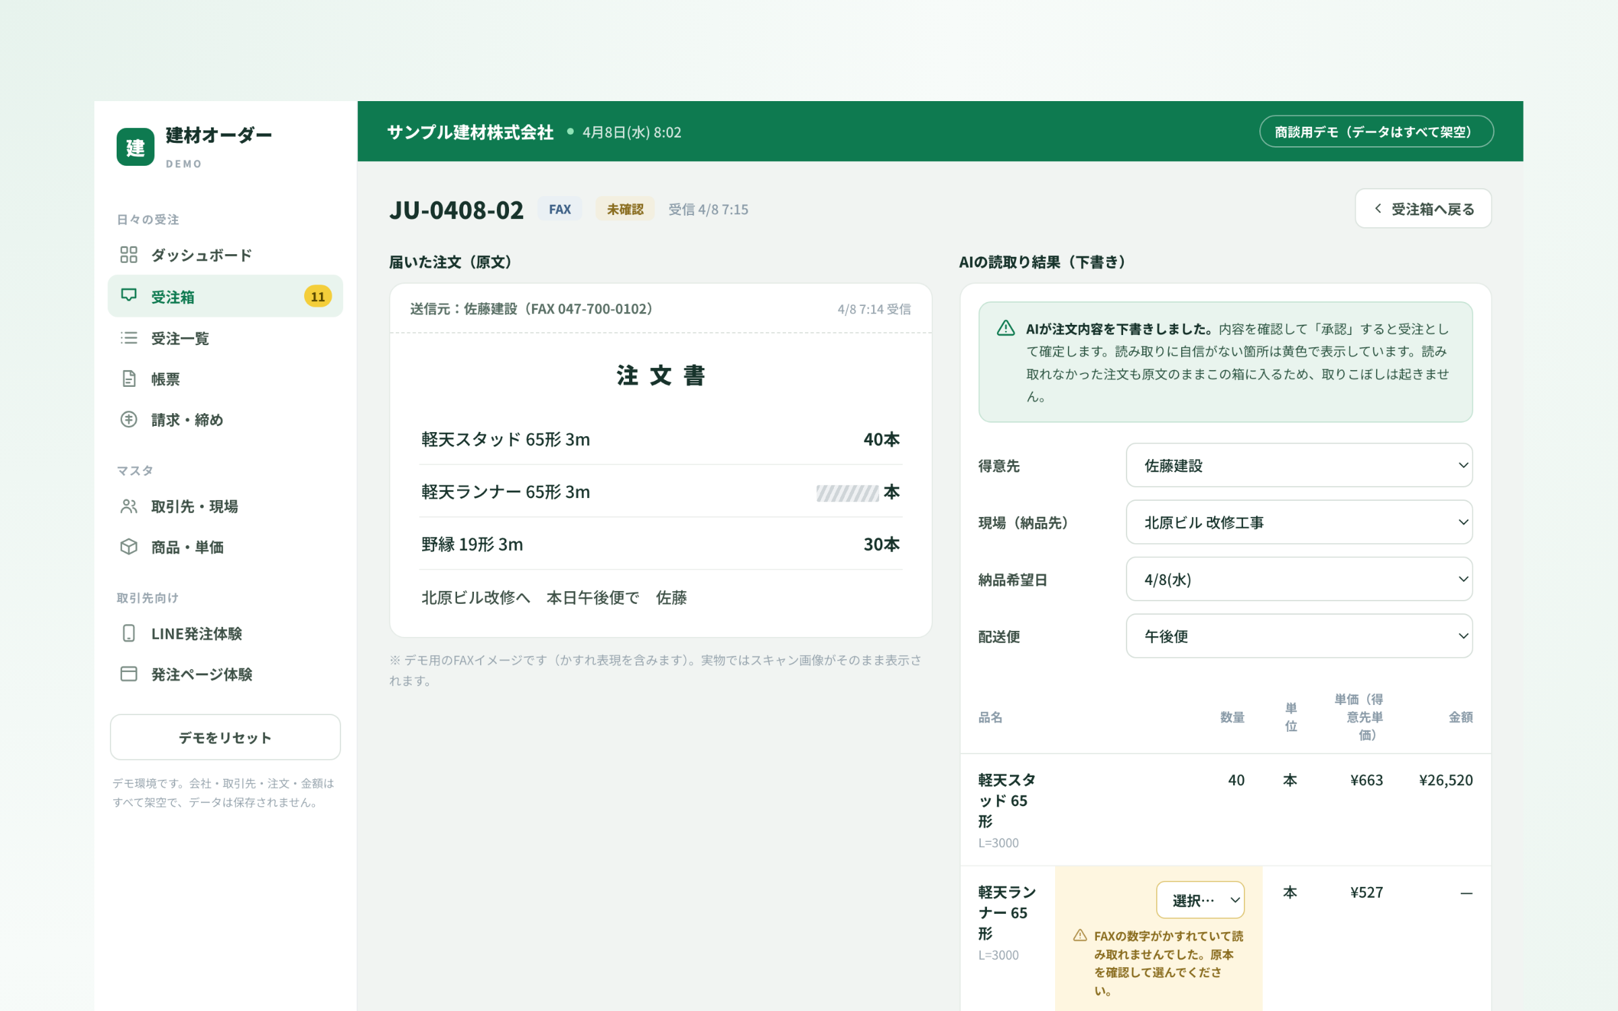Click the 発注ページ体験 window icon
Screen dimensions: 1618x1011
coord(129,674)
